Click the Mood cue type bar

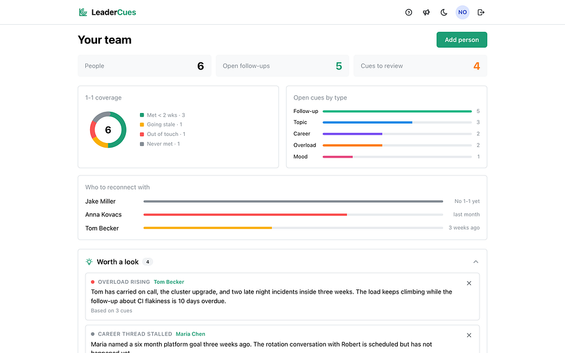(x=397, y=156)
